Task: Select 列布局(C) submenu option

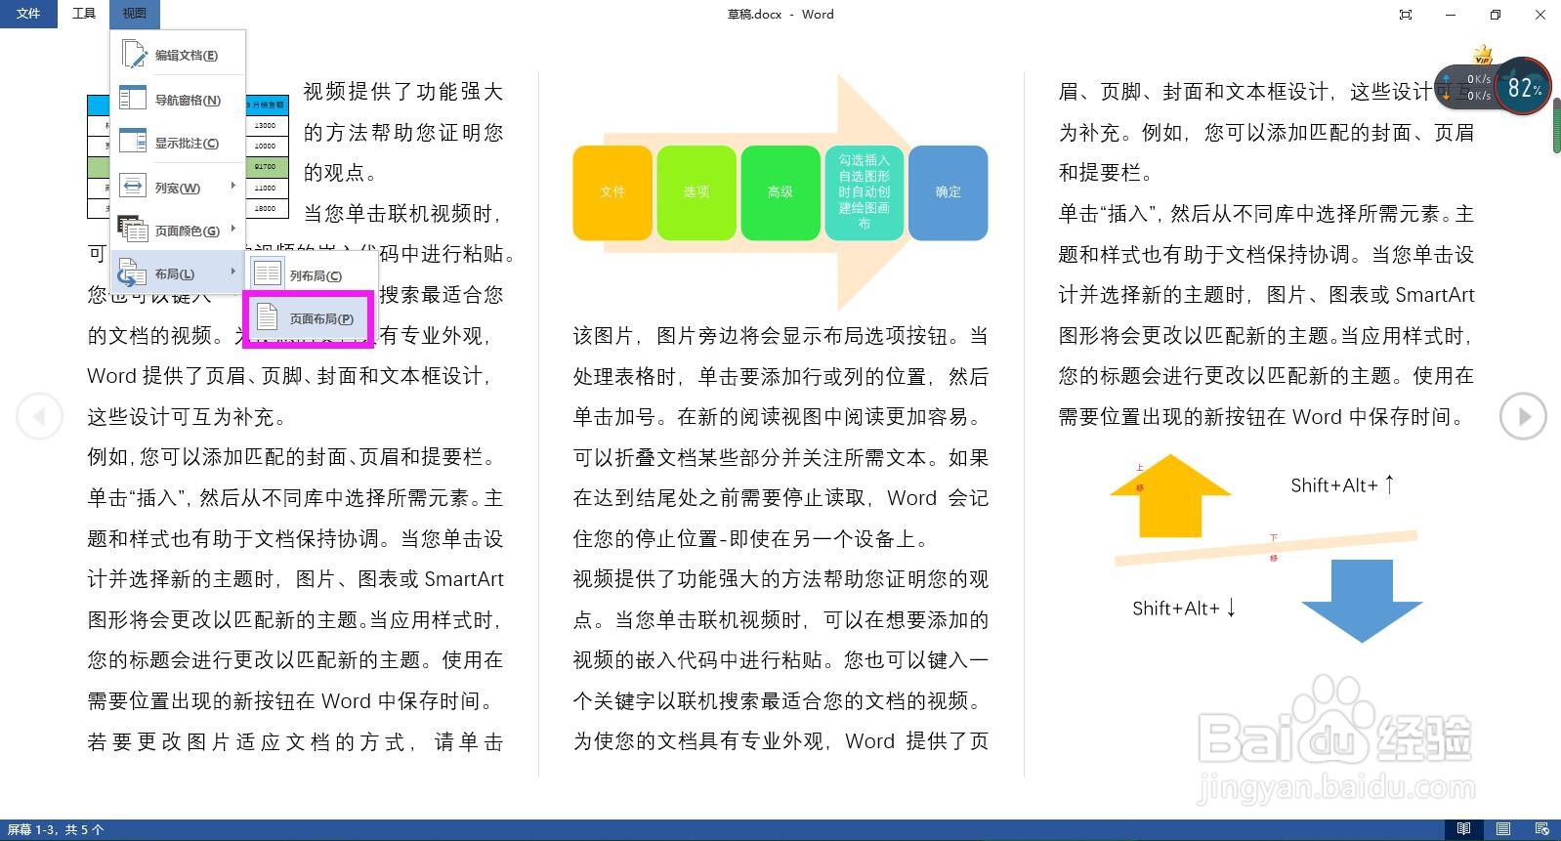Action: (311, 275)
